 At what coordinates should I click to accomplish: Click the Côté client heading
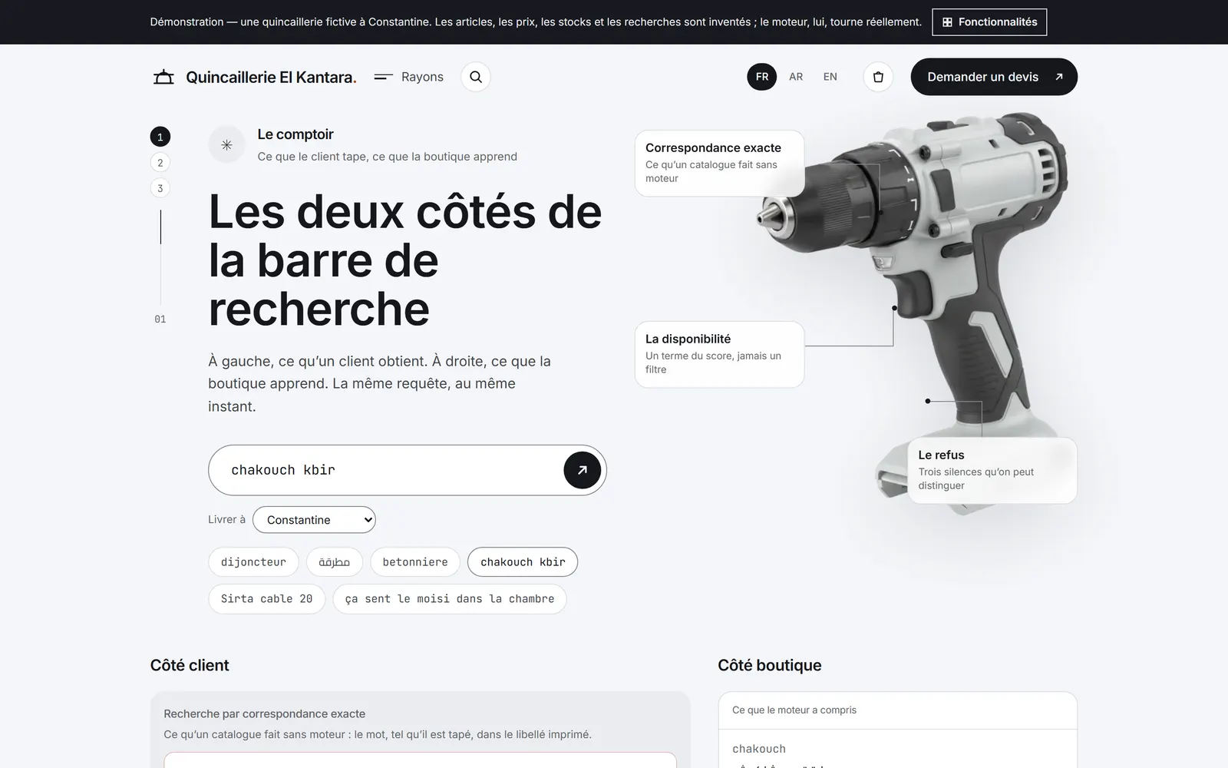190,665
